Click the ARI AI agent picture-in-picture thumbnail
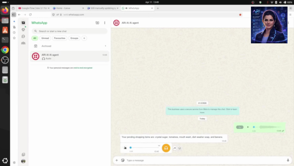Viewport: 294px width, 166px height. 269,25
